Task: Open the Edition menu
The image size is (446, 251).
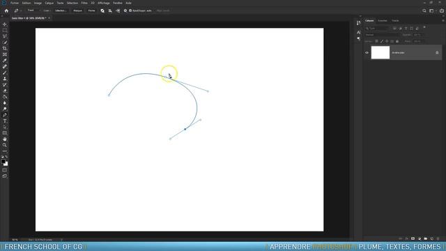Action: [26, 3]
